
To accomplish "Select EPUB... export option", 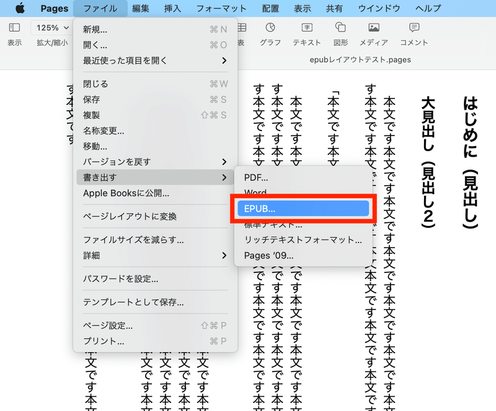I will point(303,209).
